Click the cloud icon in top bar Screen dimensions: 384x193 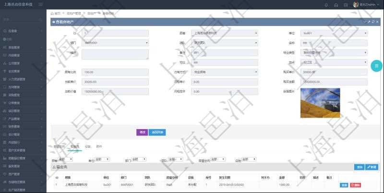(x=336, y=5)
